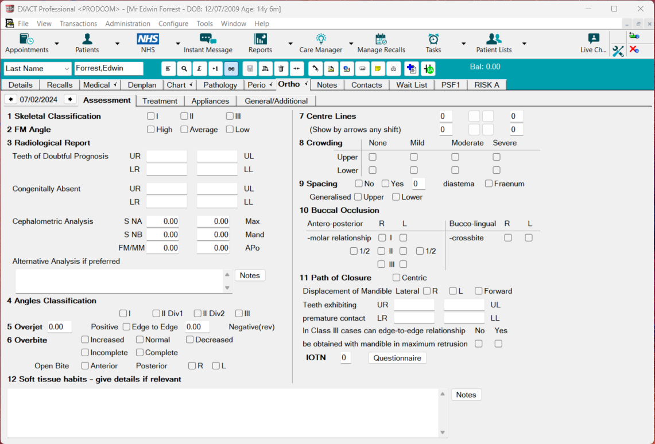
Task: Click the print icon in the toolbar
Action: 265,68
